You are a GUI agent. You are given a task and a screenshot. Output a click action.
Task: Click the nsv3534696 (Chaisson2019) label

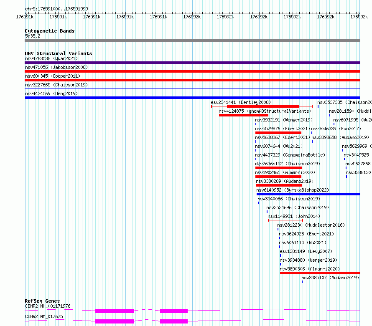[x=298, y=207]
